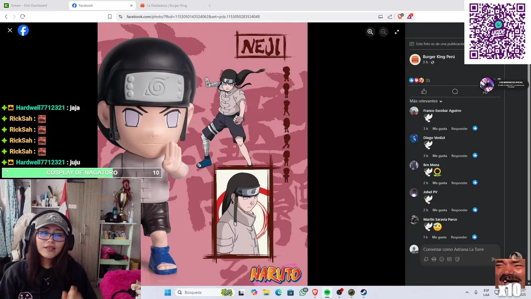Open Burger King Perú page link
The image size is (531, 299).
coord(438,56)
